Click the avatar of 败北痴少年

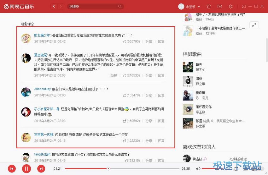point(26,38)
